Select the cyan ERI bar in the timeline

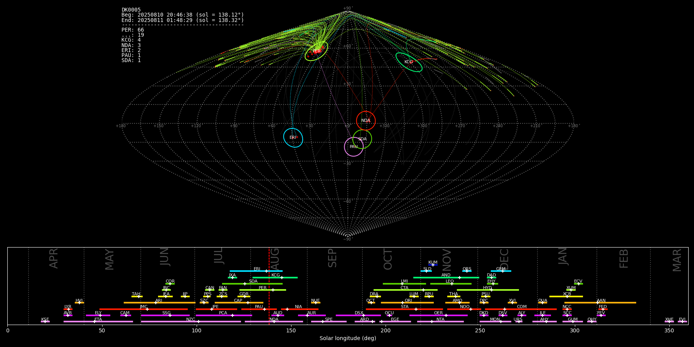click(256, 271)
